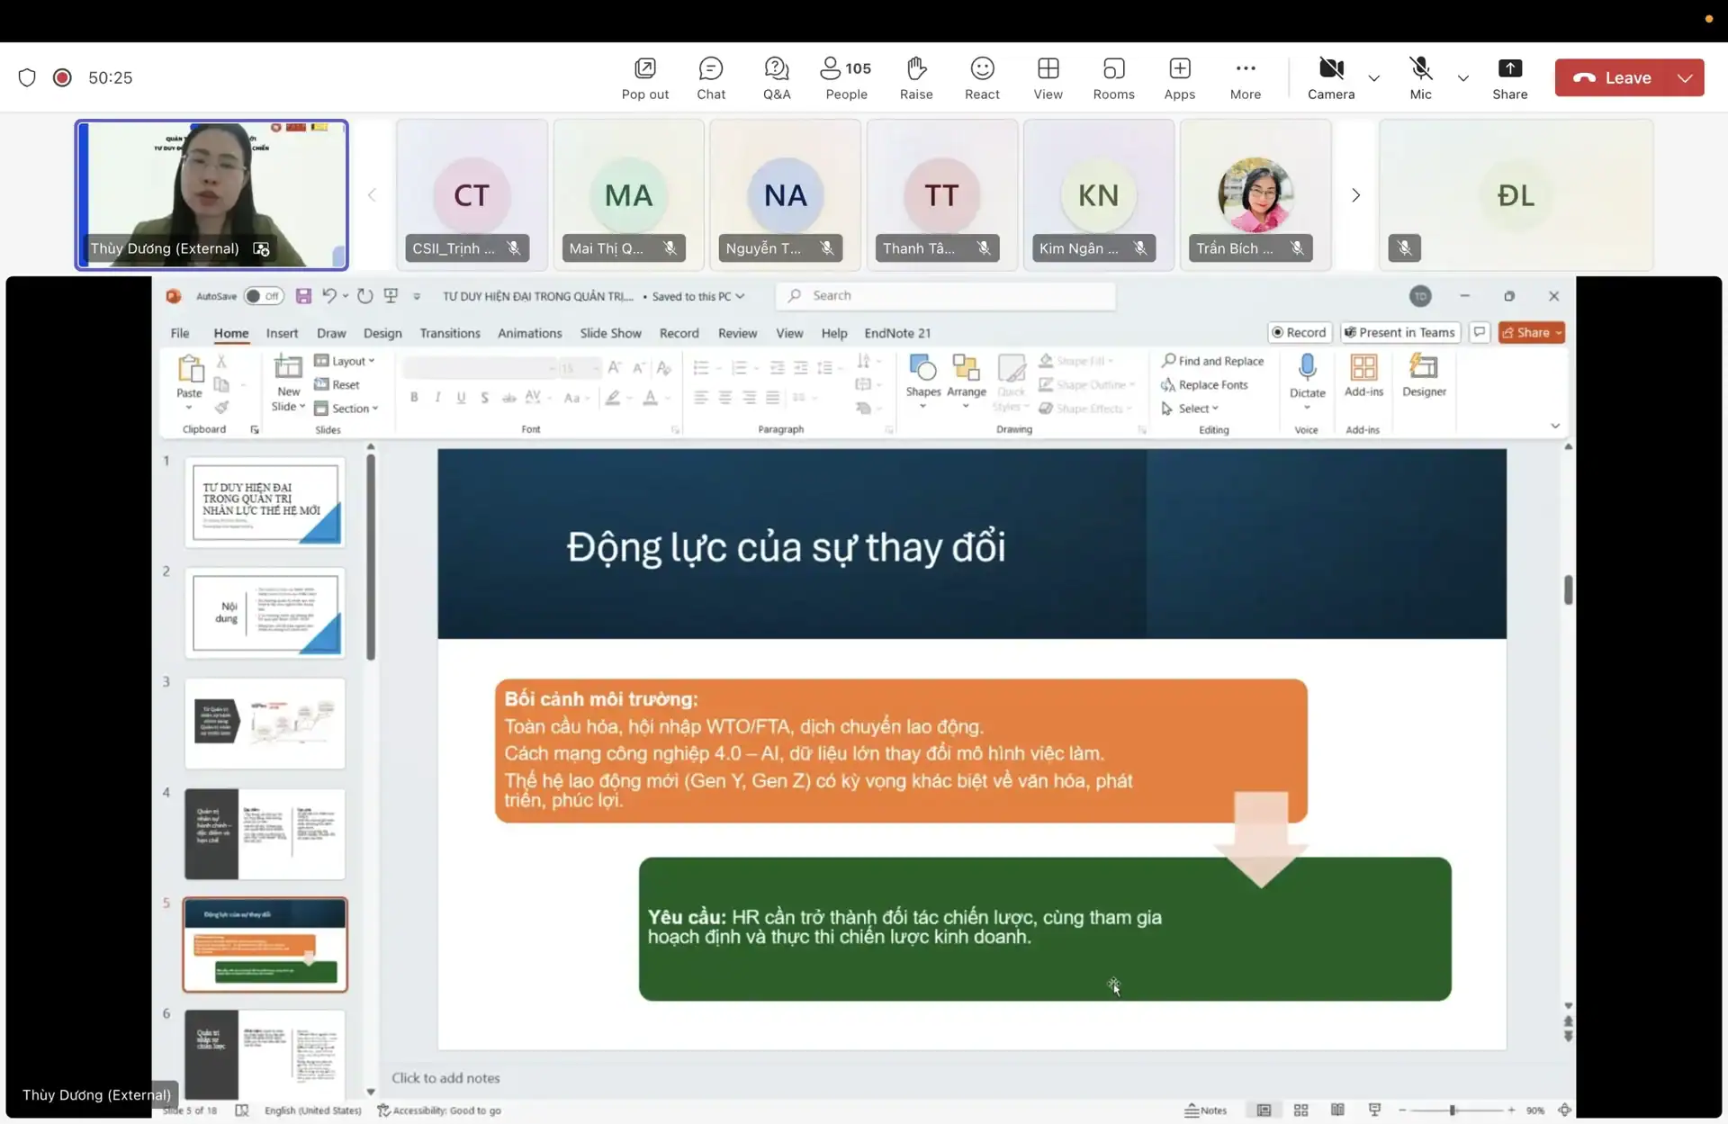This screenshot has height=1124, width=1728.
Task: Click the Share screen icon
Action: (x=1509, y=78)
